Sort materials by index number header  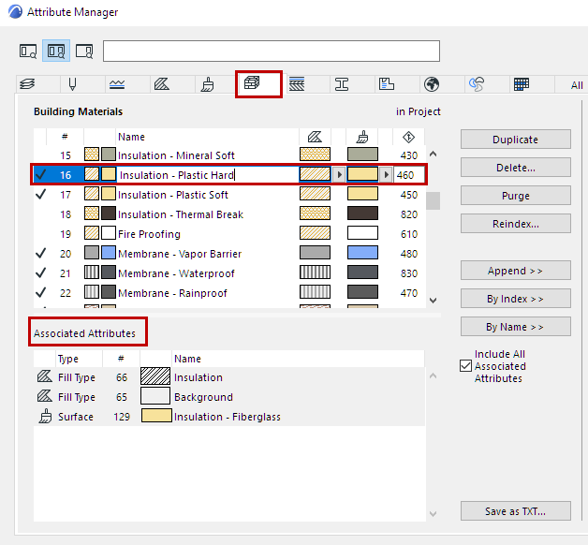pos(65,137)
